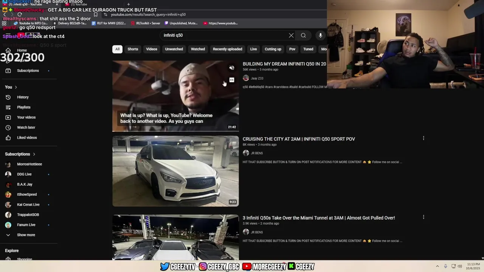Select the Shorts filter chip
The width and height of the screenshot is (484, 272).
[x=133, y=49]
